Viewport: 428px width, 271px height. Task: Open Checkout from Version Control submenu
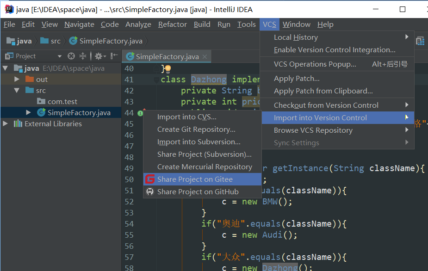click(x=337, y=105)
